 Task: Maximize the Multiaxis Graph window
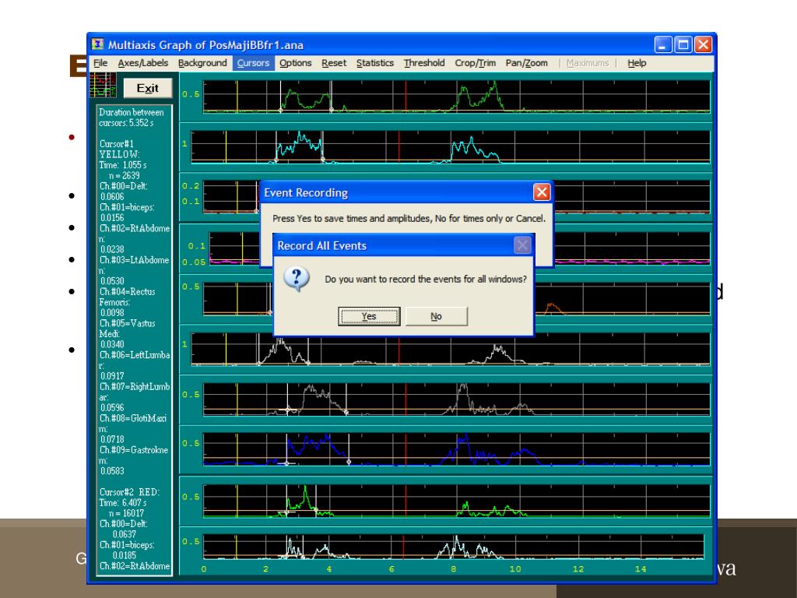683,44
